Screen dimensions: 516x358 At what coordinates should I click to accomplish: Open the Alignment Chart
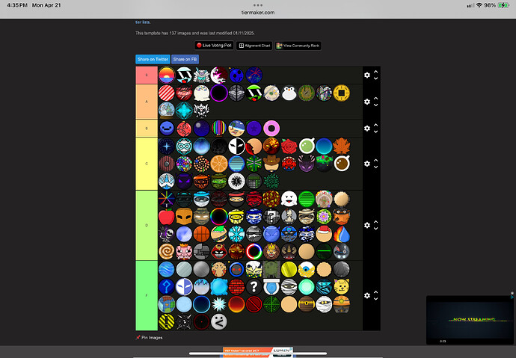click(255, 46)
